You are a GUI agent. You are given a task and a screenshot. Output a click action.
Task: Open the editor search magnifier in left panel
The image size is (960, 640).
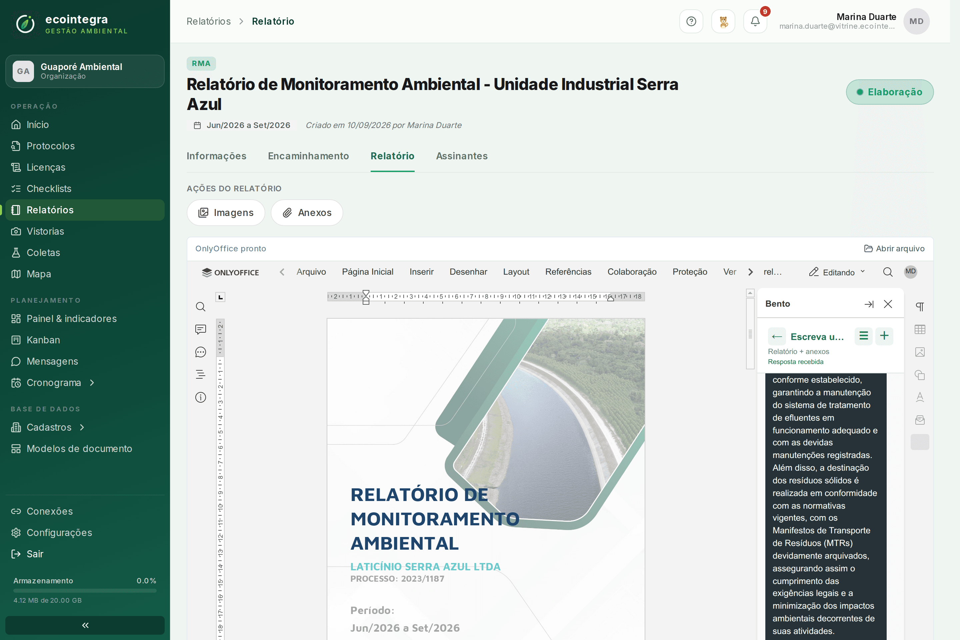pos(200,307)
